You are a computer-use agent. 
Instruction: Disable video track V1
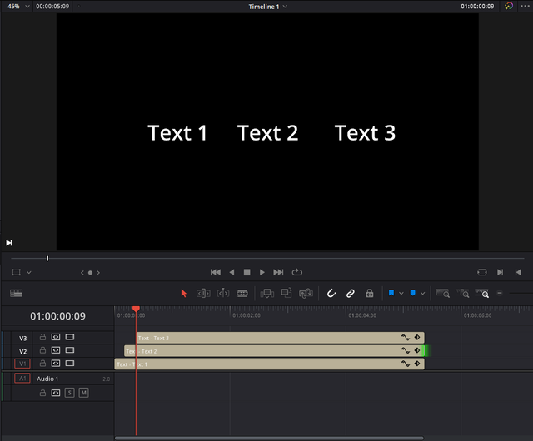coord(70,363)
